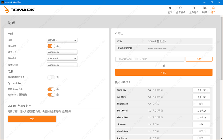Click the 3DMark 基本版本 product value

tap(157, 41)
